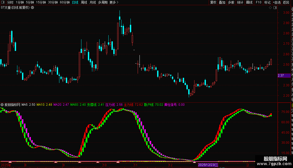
Task: Click the 叠加 overlay button
Action: 222,2
